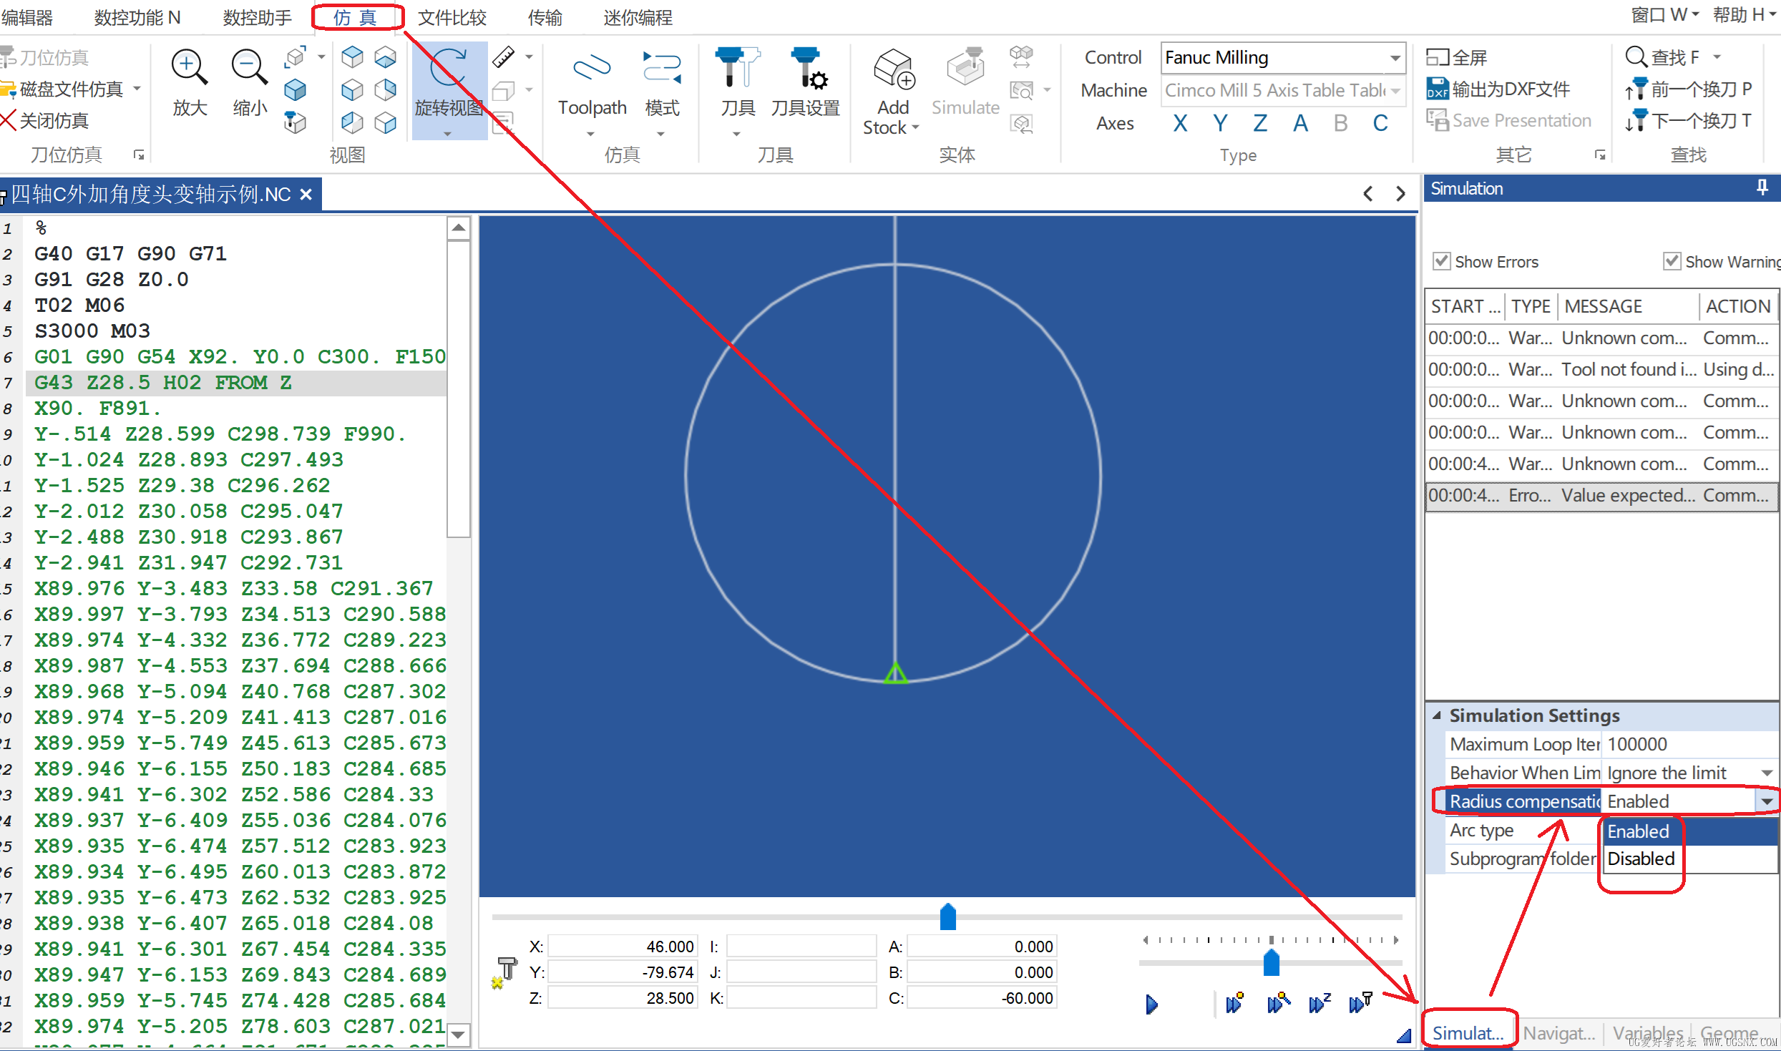Click 输出为DXF文件 export icon
Viewport: 1781px width, 1051px height.
(1436, 89)
